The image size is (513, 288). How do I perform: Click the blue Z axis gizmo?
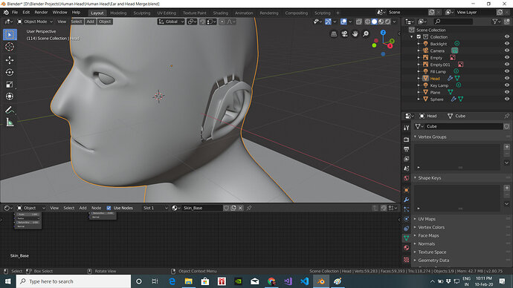(x=383, y=33)
